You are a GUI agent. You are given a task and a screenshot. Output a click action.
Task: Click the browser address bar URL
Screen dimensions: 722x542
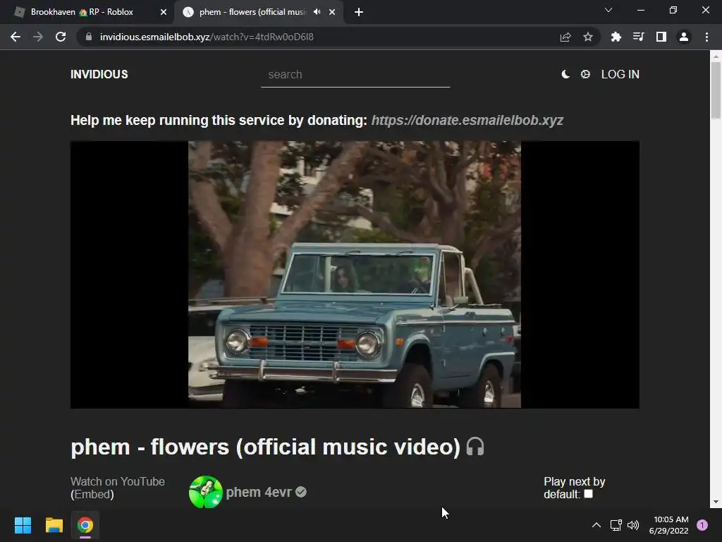pyautogui.click(x=207, y=37)
